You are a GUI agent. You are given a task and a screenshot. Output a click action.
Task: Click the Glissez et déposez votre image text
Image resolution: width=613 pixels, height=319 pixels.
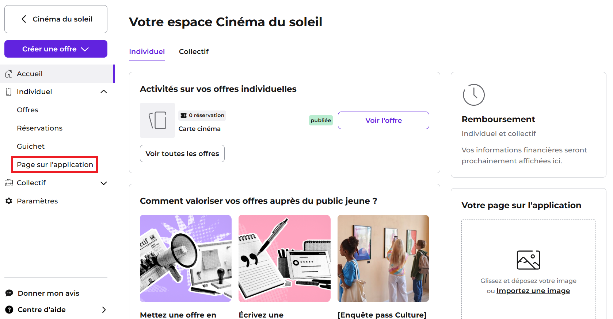click(528, 281)
